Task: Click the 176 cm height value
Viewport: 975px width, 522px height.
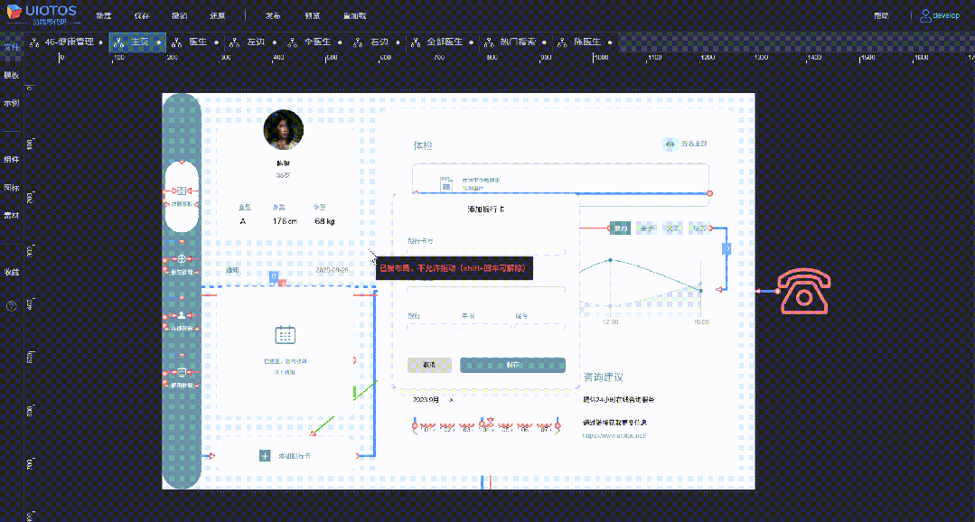Action: point(284,221)
